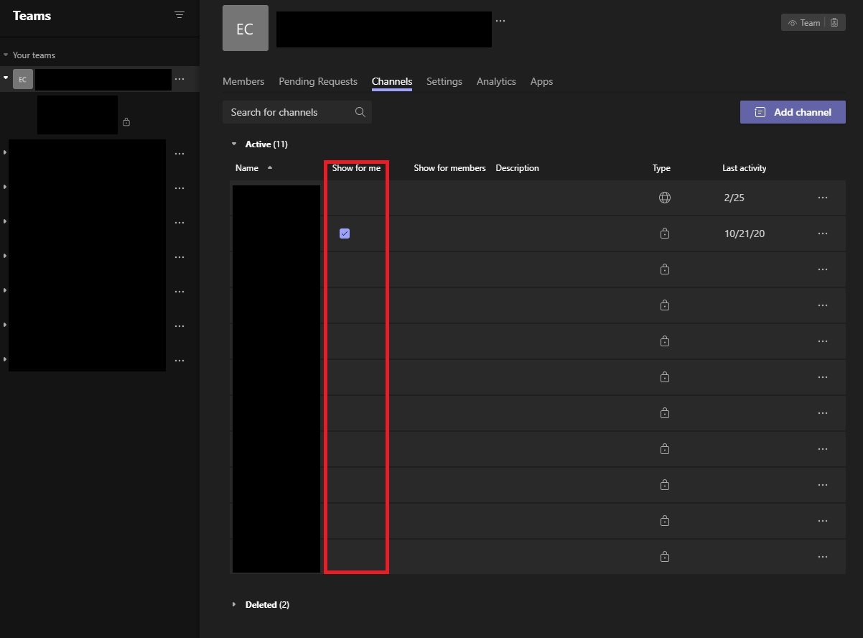This screenshot has width=863, height=638.
Task: Collapse the Active (11) channel list
Action: click(234, 144)
